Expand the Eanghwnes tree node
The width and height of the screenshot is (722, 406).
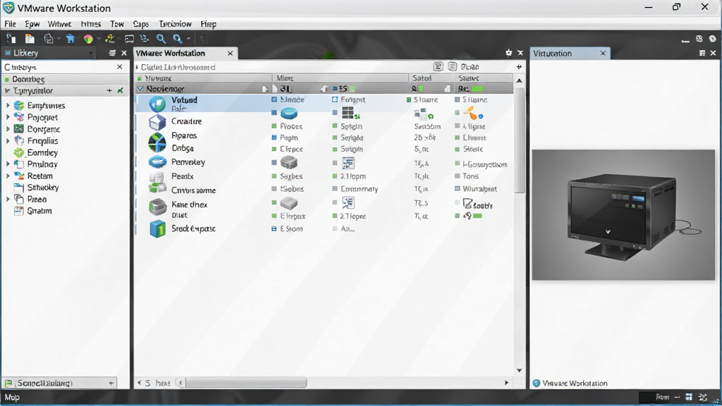[7, 106]
